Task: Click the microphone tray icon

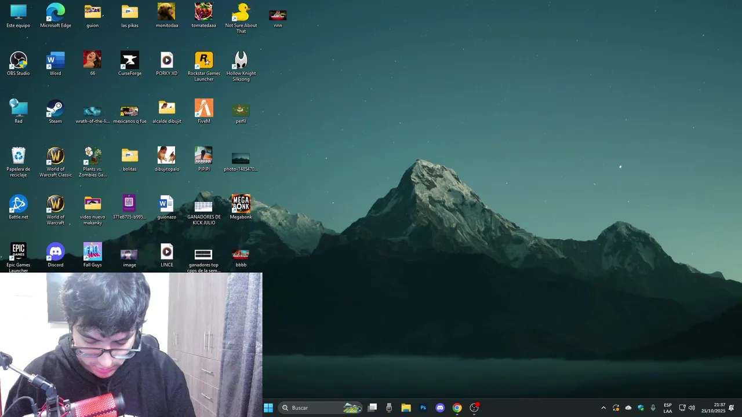Action: [653, 408]
